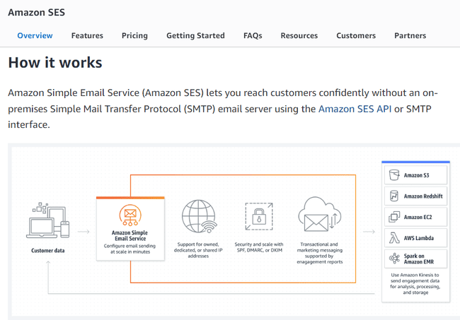This screenshot has width=460, height=320.
Task: Open the Partners tab
Action: 410,35
